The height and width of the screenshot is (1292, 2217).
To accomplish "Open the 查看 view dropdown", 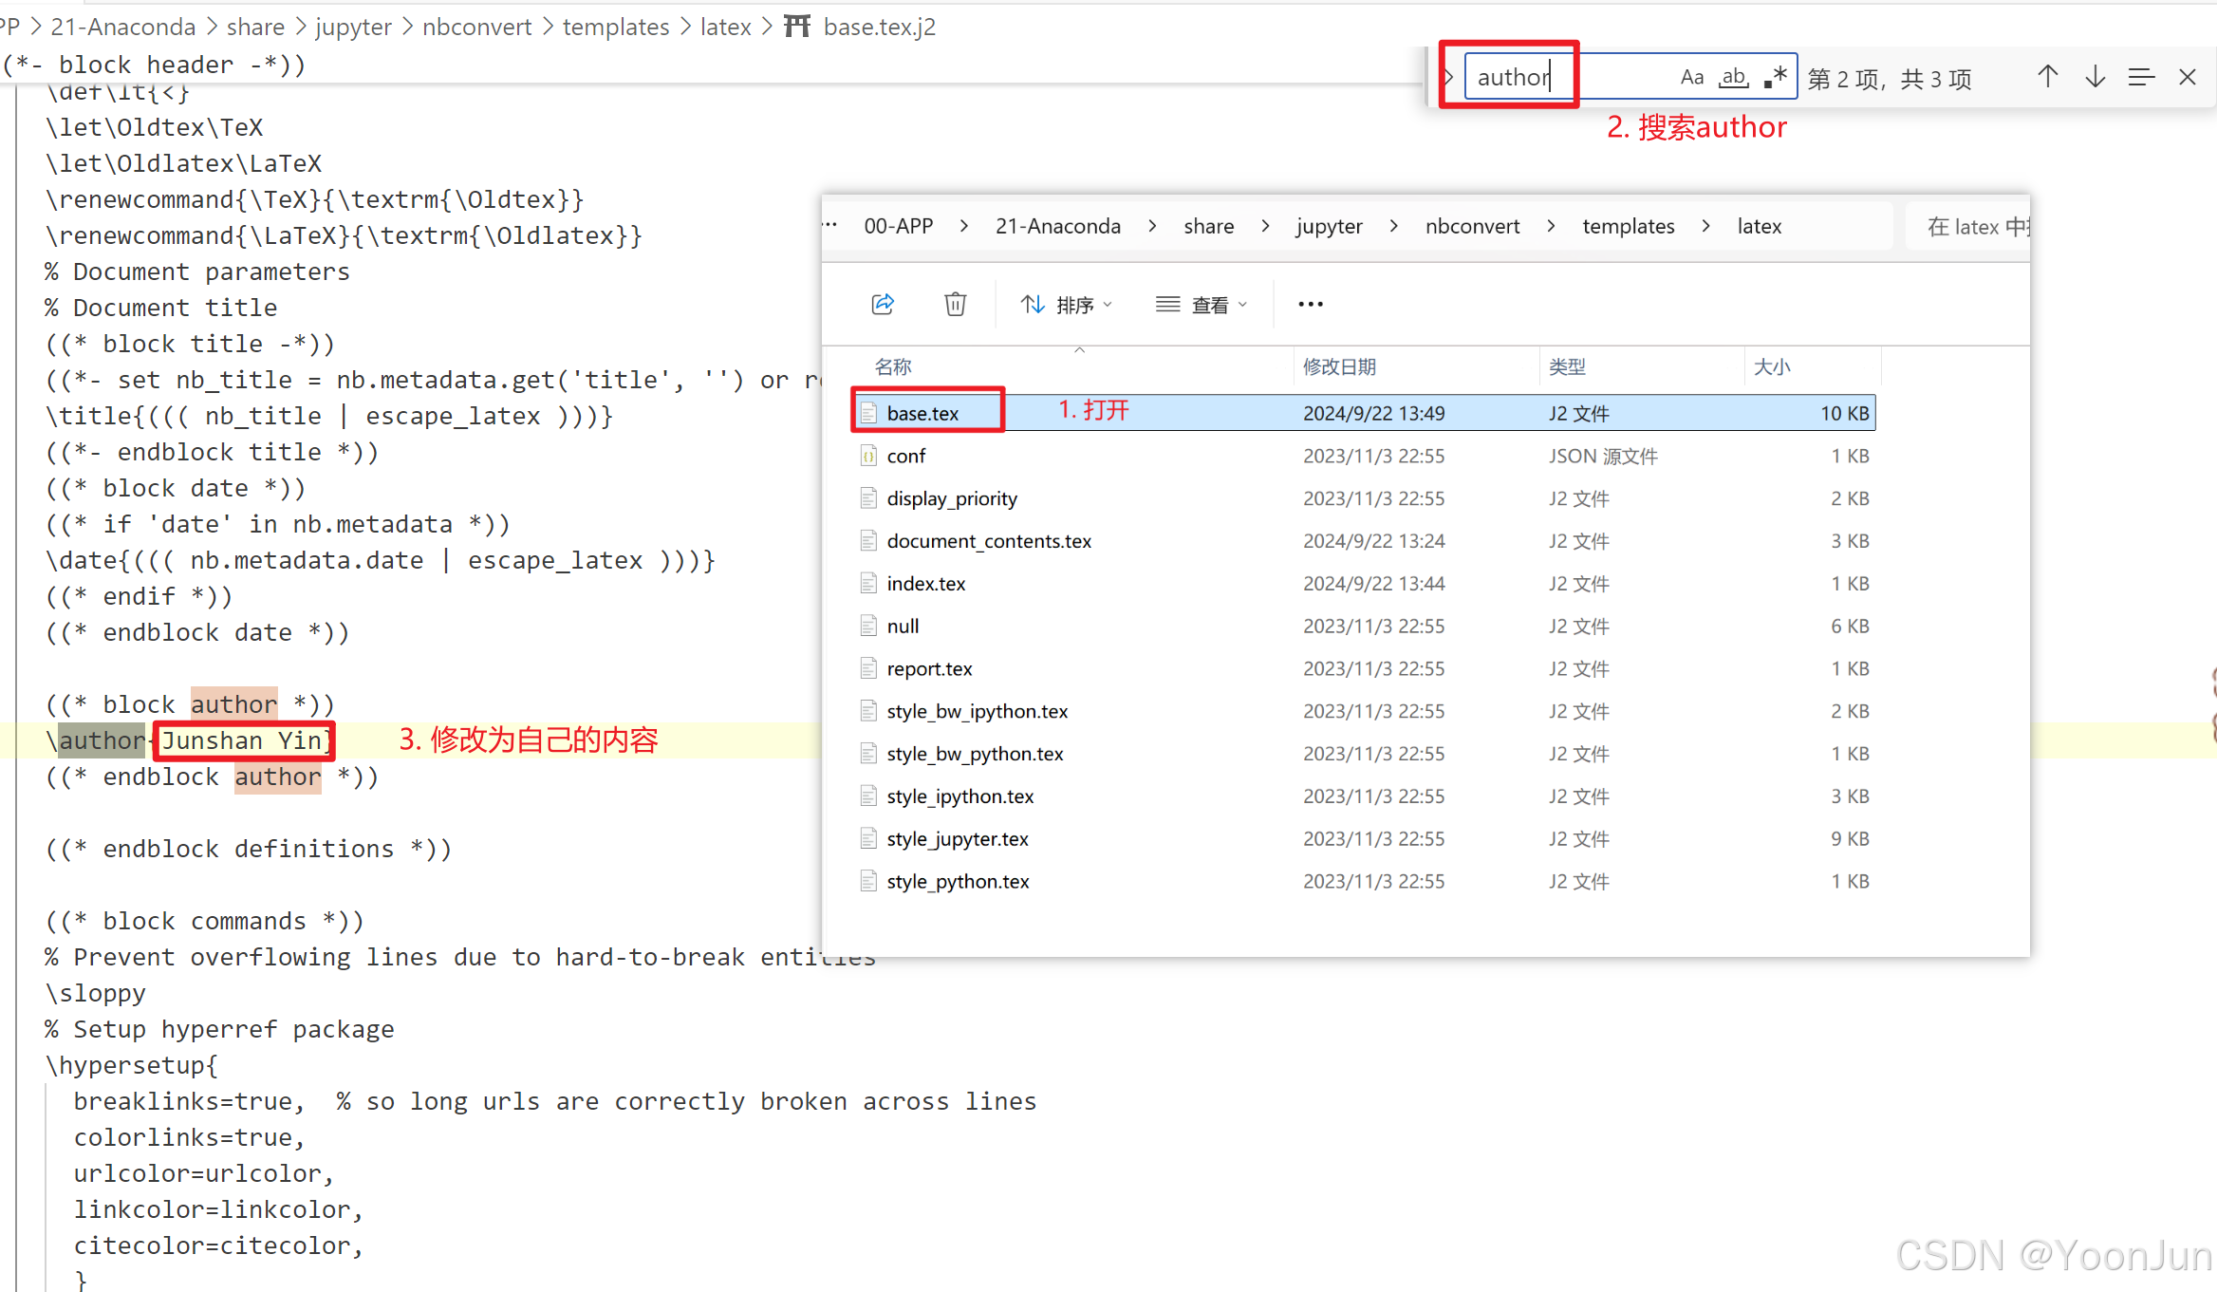I will point(1202,305).
